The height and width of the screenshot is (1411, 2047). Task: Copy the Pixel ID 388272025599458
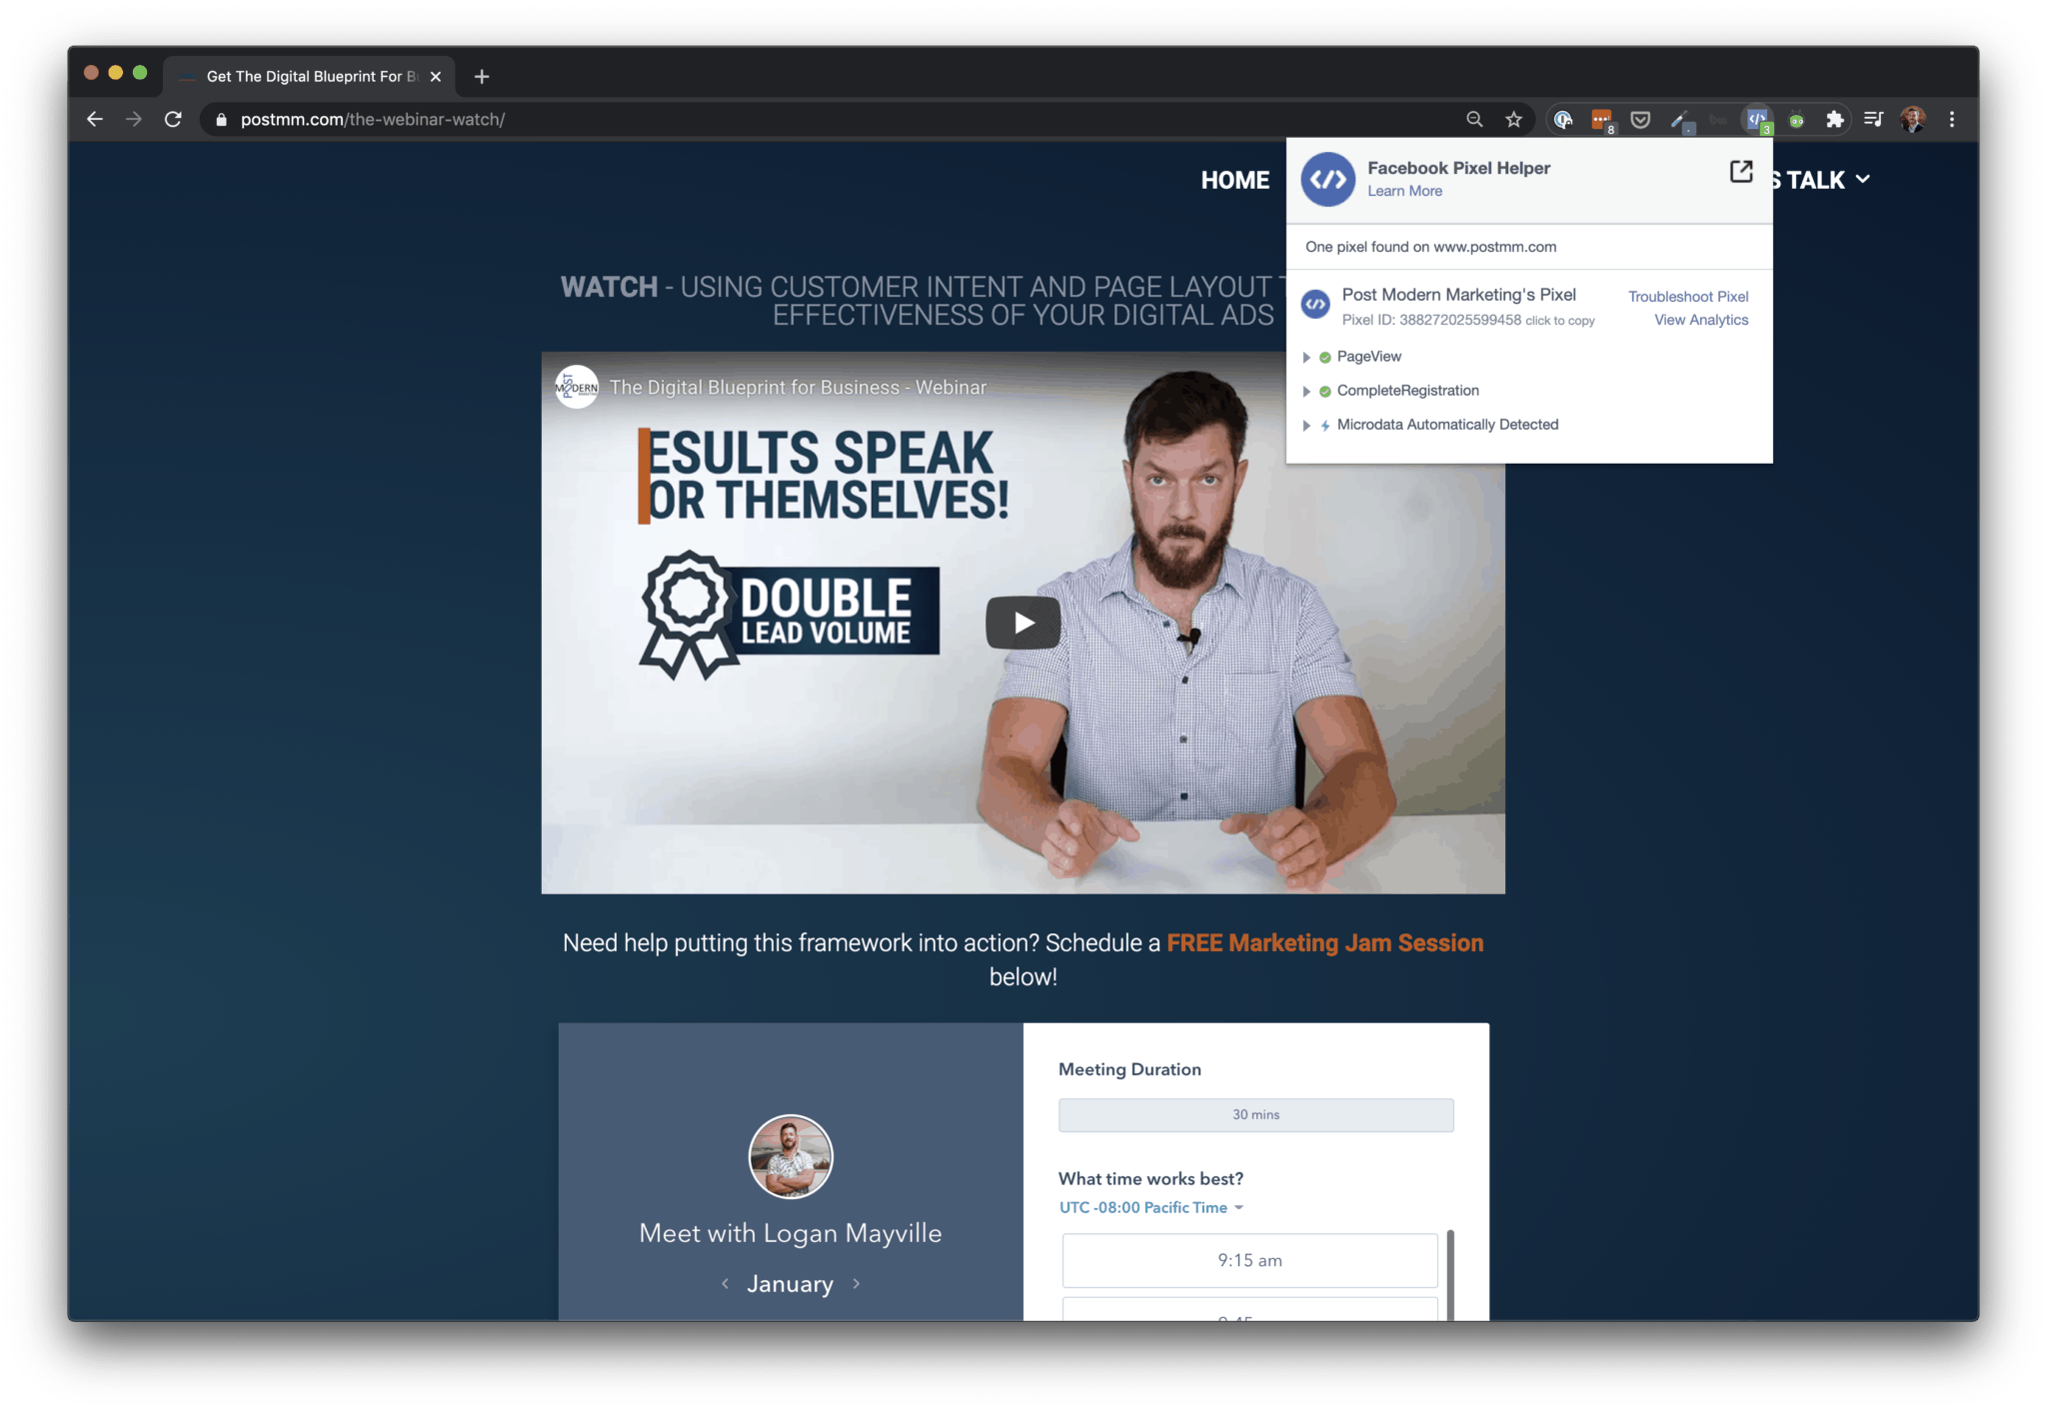click(1467, 320)
